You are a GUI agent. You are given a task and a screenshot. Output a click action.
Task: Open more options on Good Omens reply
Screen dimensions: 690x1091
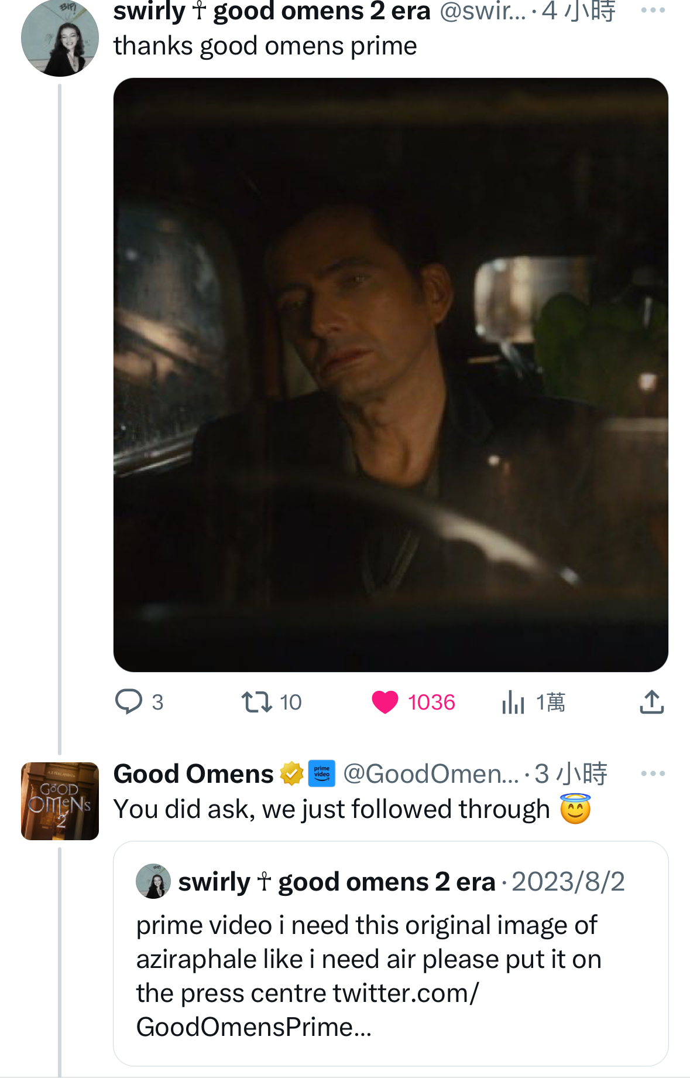pyautogui.click(x=653, y=773)
